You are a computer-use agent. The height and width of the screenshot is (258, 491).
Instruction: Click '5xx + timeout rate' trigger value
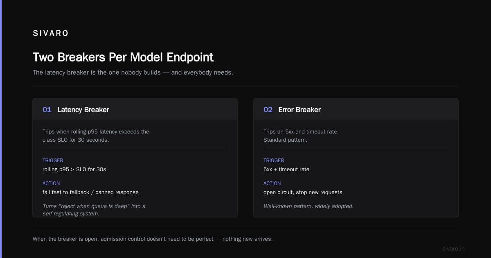pyautogui.click(x=286, y=169)
